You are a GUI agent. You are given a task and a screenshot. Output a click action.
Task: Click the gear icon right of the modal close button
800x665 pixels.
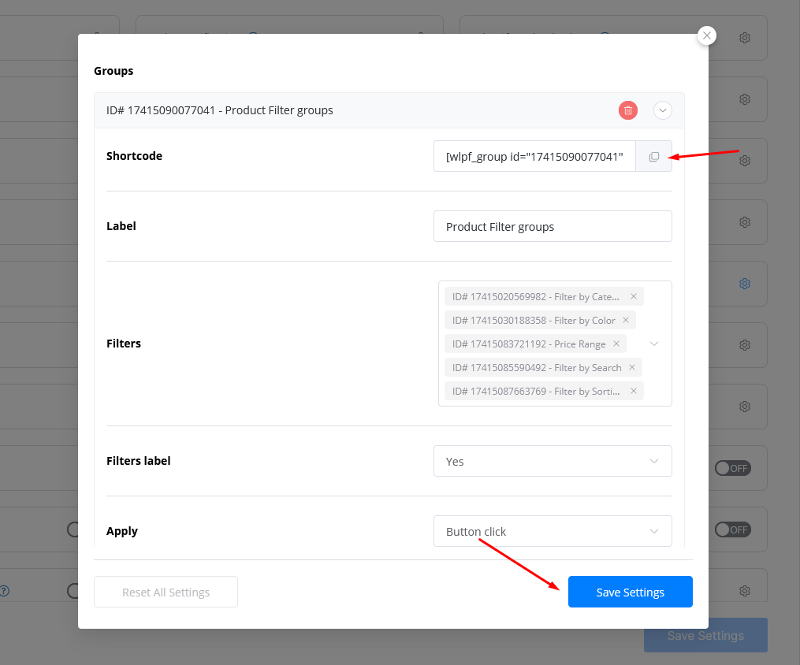pos(744,38)
